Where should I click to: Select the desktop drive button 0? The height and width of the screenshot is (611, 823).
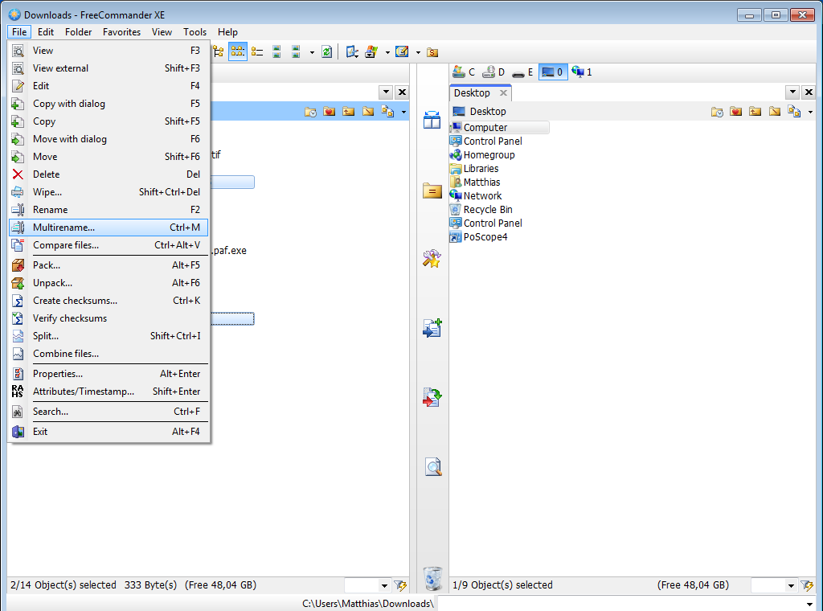553,72
